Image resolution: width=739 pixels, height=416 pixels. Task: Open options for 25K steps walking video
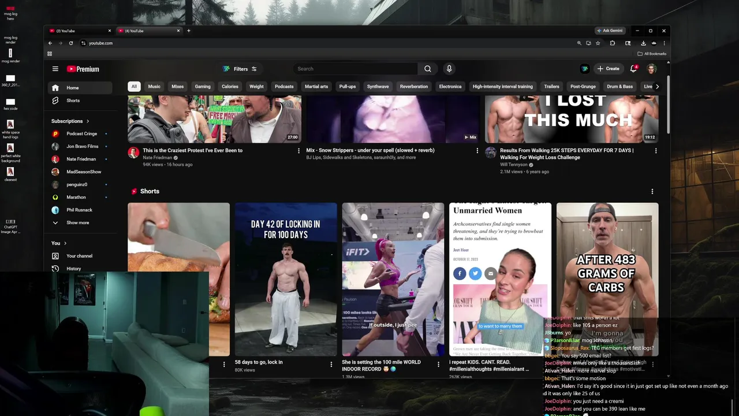coord(655,151)
